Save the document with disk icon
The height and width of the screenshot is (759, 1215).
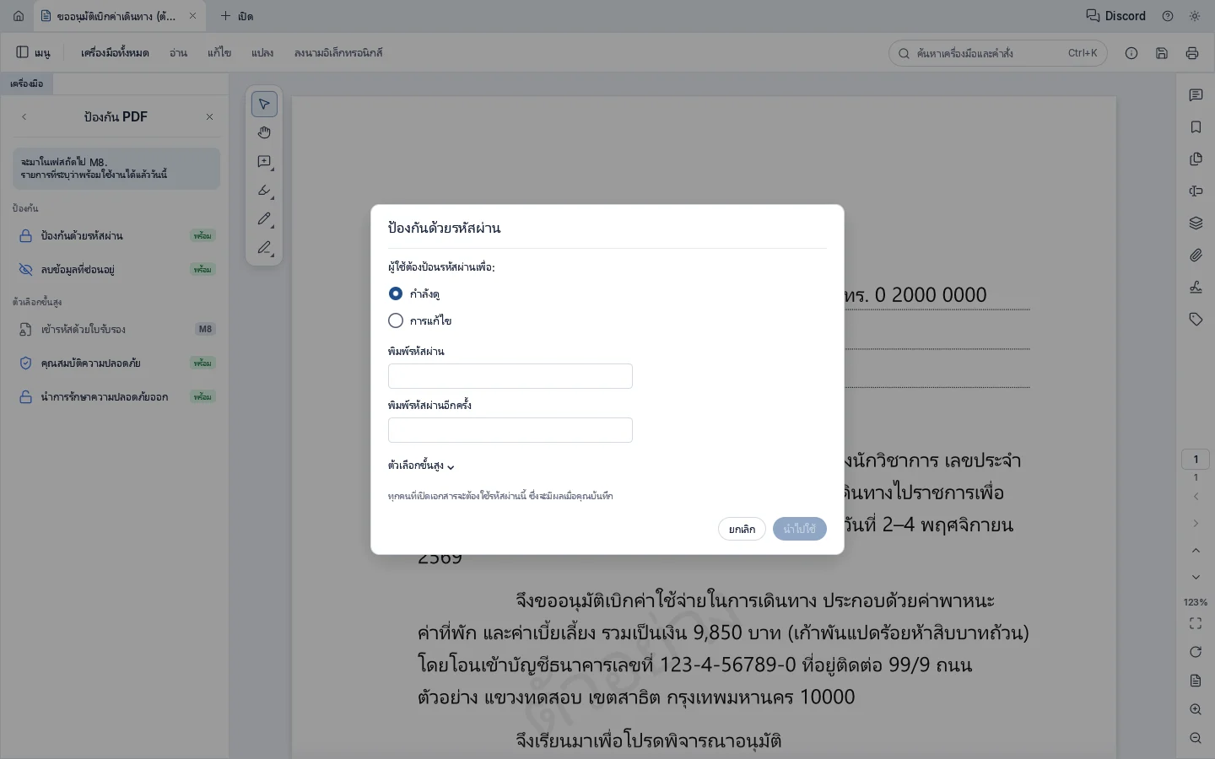(1162, 53)
